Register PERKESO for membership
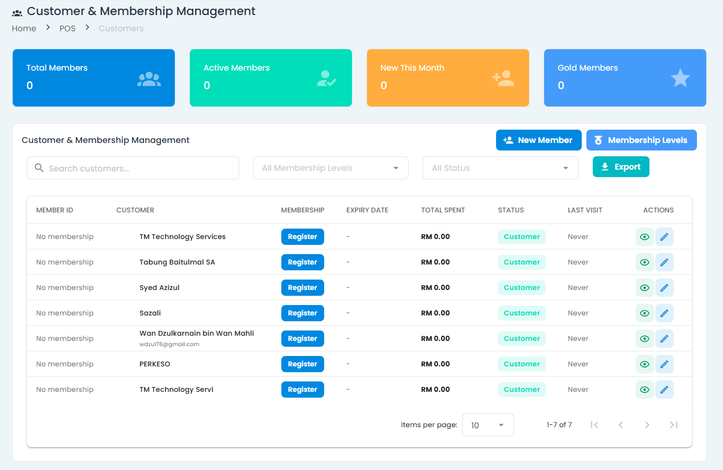Screen dimensions: 723x470 coord(303,364)
